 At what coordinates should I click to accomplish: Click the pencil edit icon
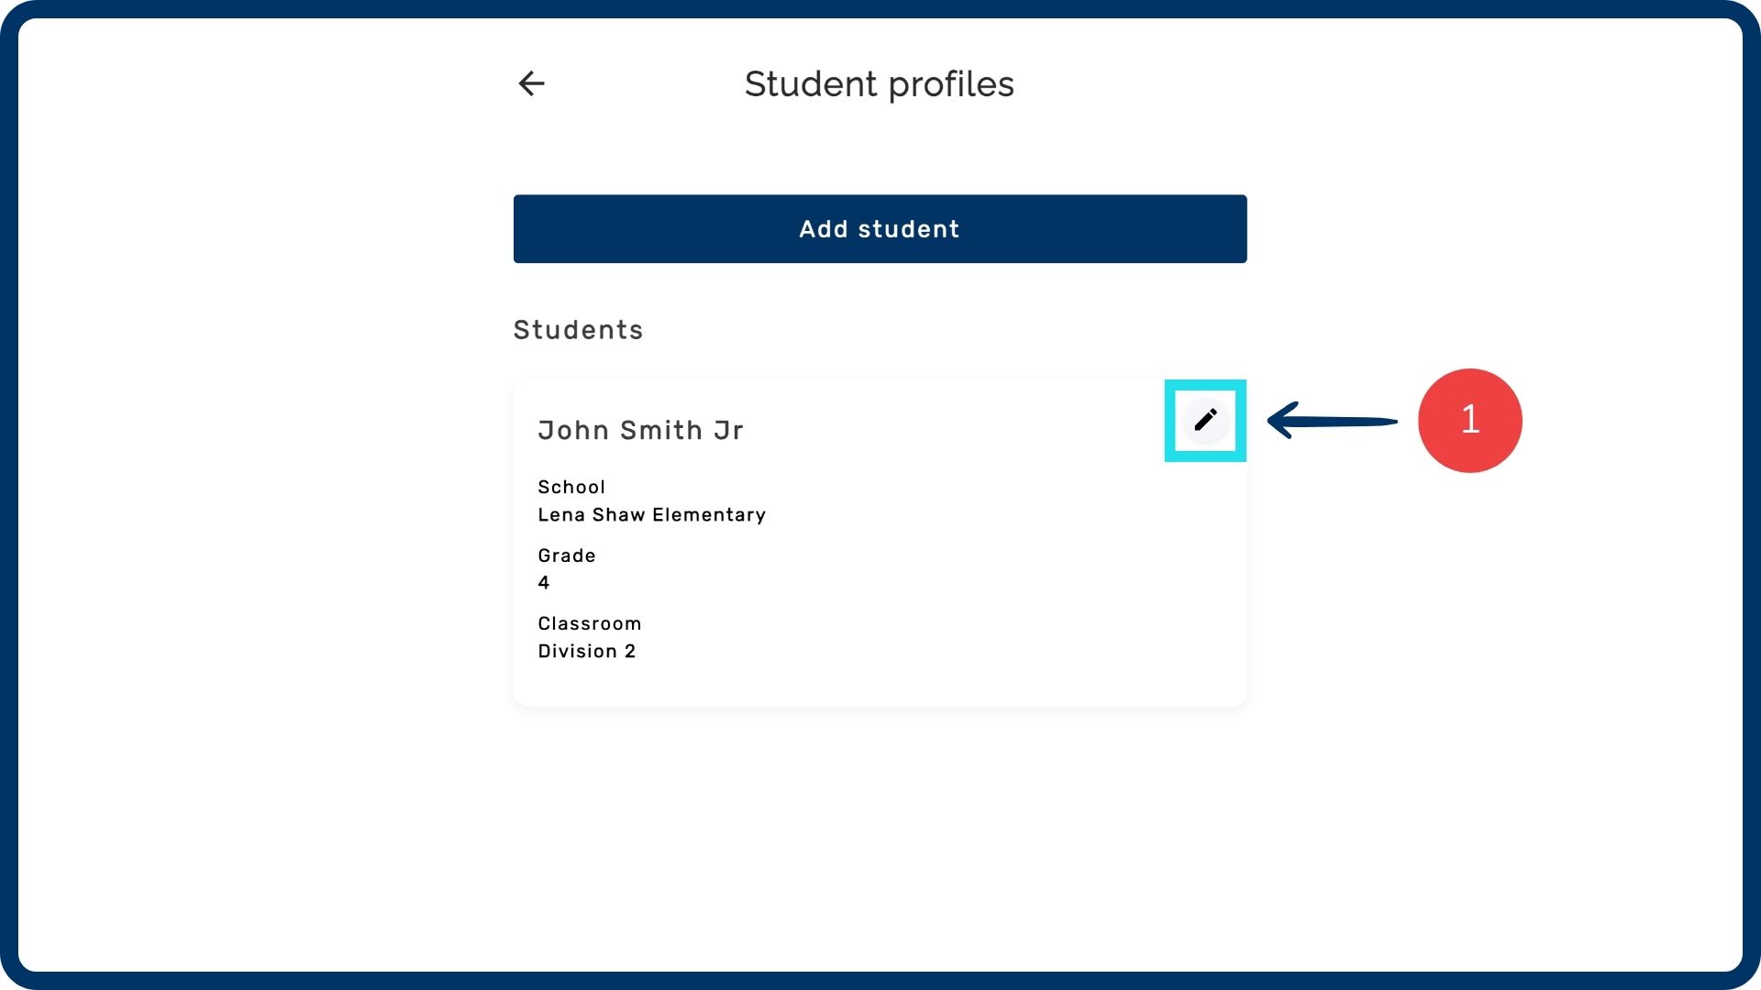click(x=1205, y=421)
